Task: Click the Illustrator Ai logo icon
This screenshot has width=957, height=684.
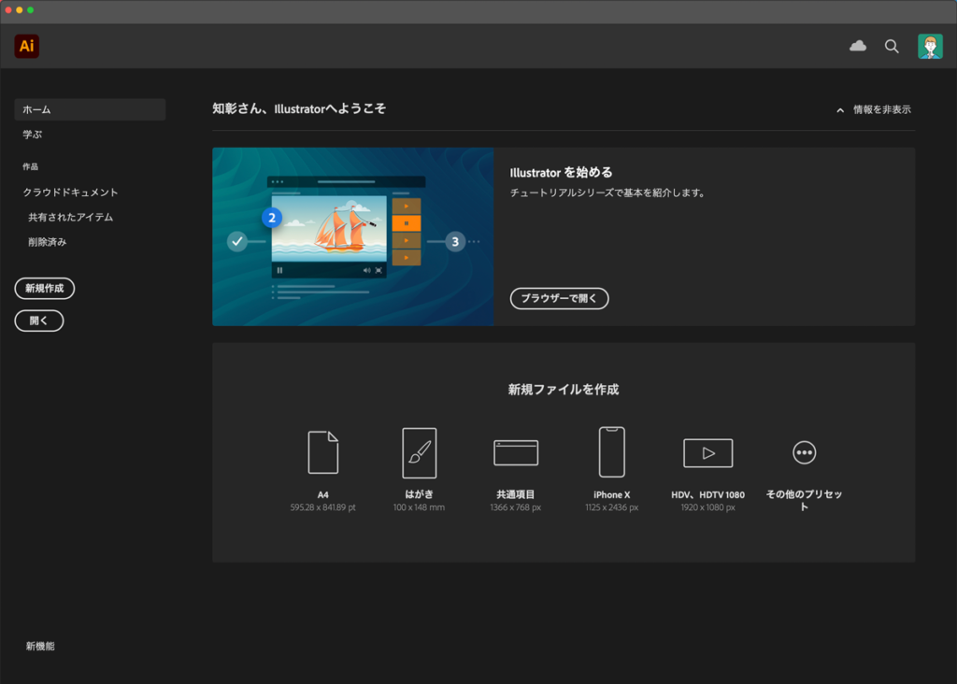Action: (x=27, y=47)
